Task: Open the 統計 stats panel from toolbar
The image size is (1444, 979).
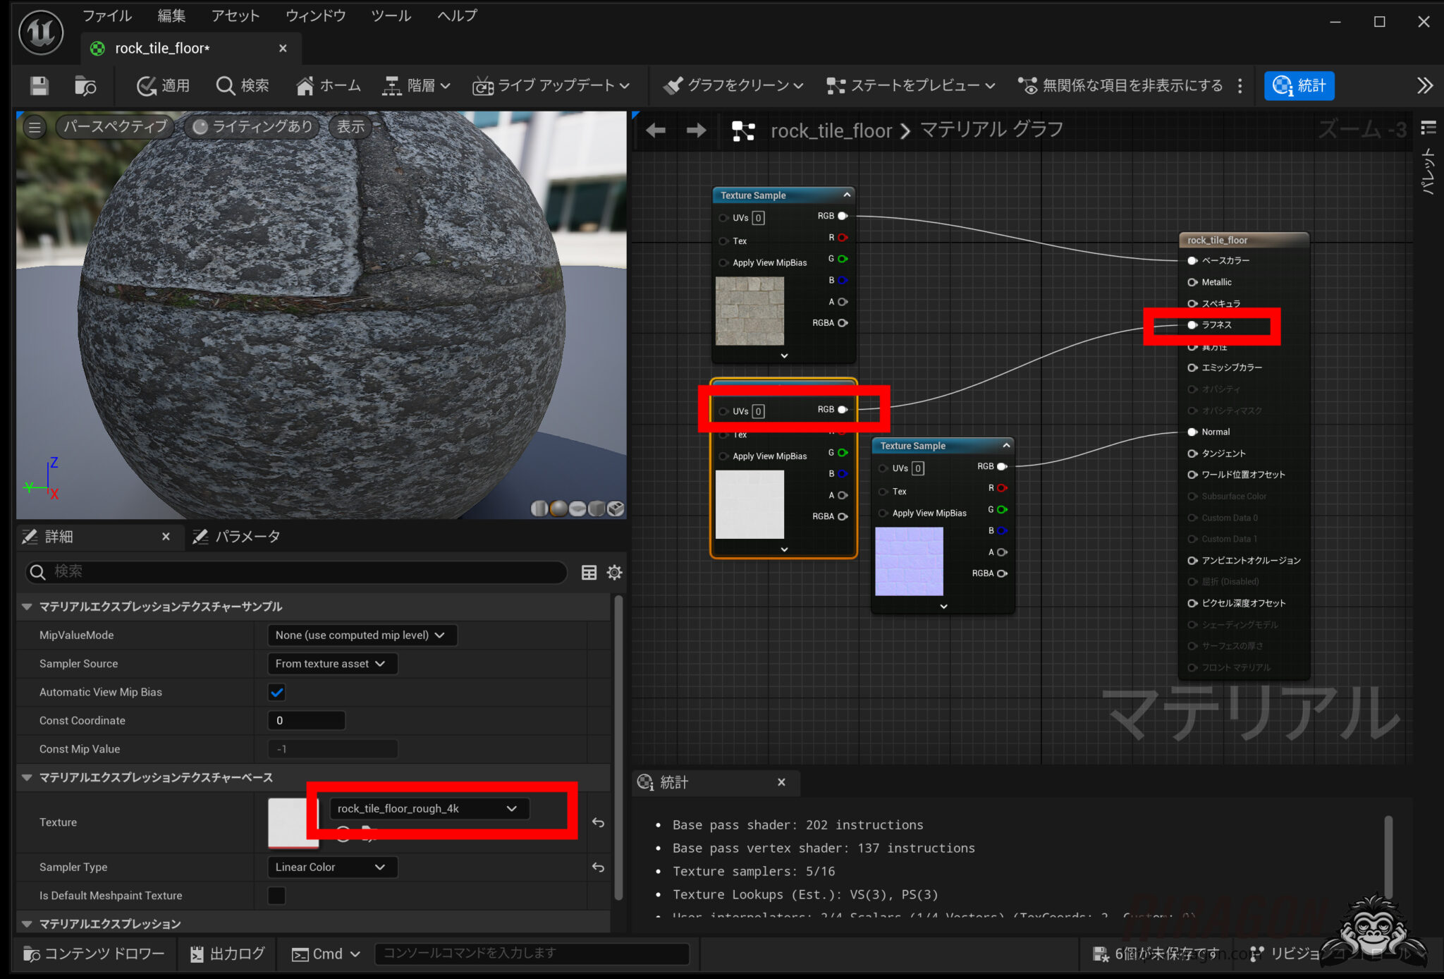Action: (x=1298, y=85)
